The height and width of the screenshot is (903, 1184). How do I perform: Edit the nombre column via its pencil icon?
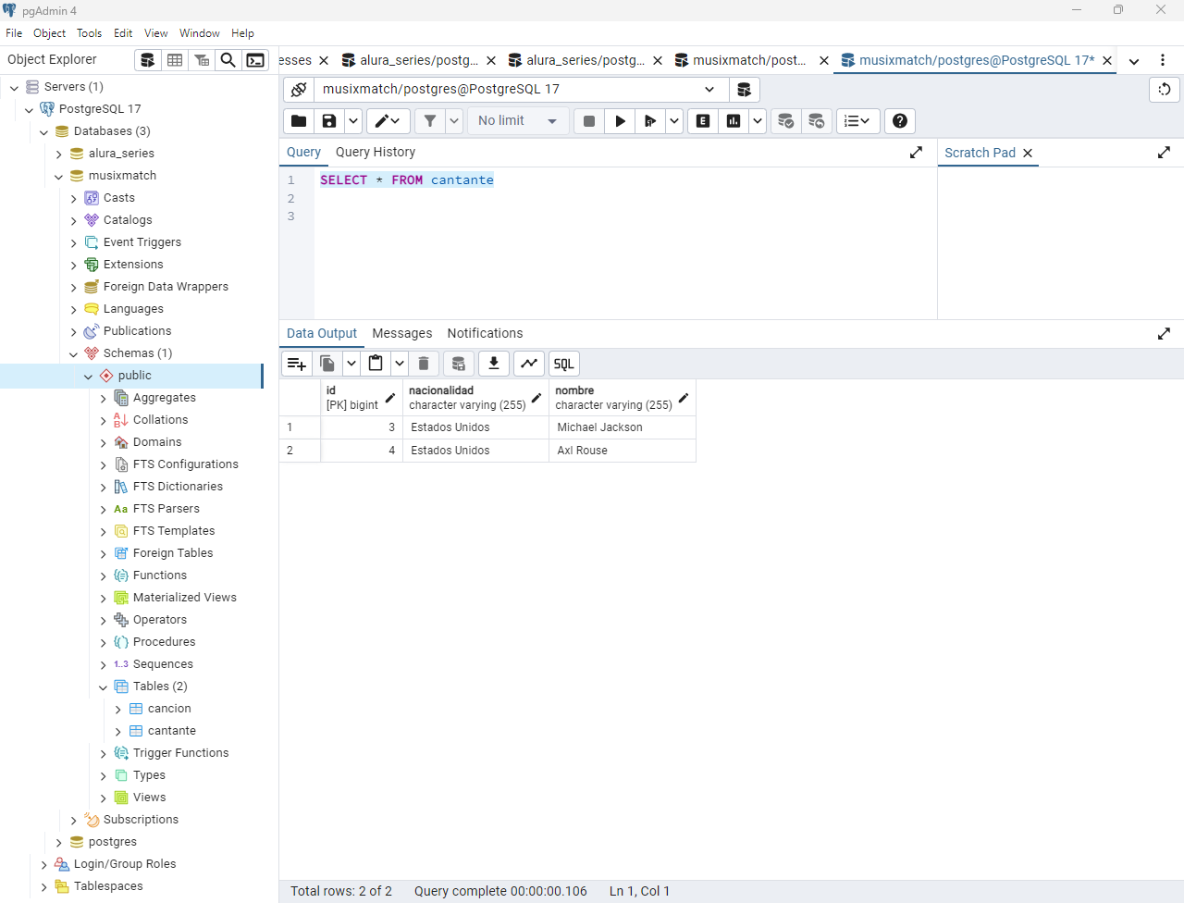point(684,398)
